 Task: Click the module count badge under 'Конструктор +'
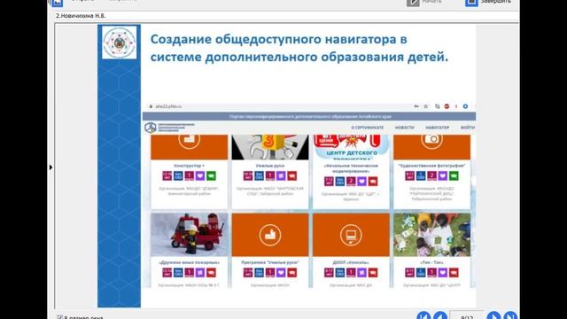189,175
